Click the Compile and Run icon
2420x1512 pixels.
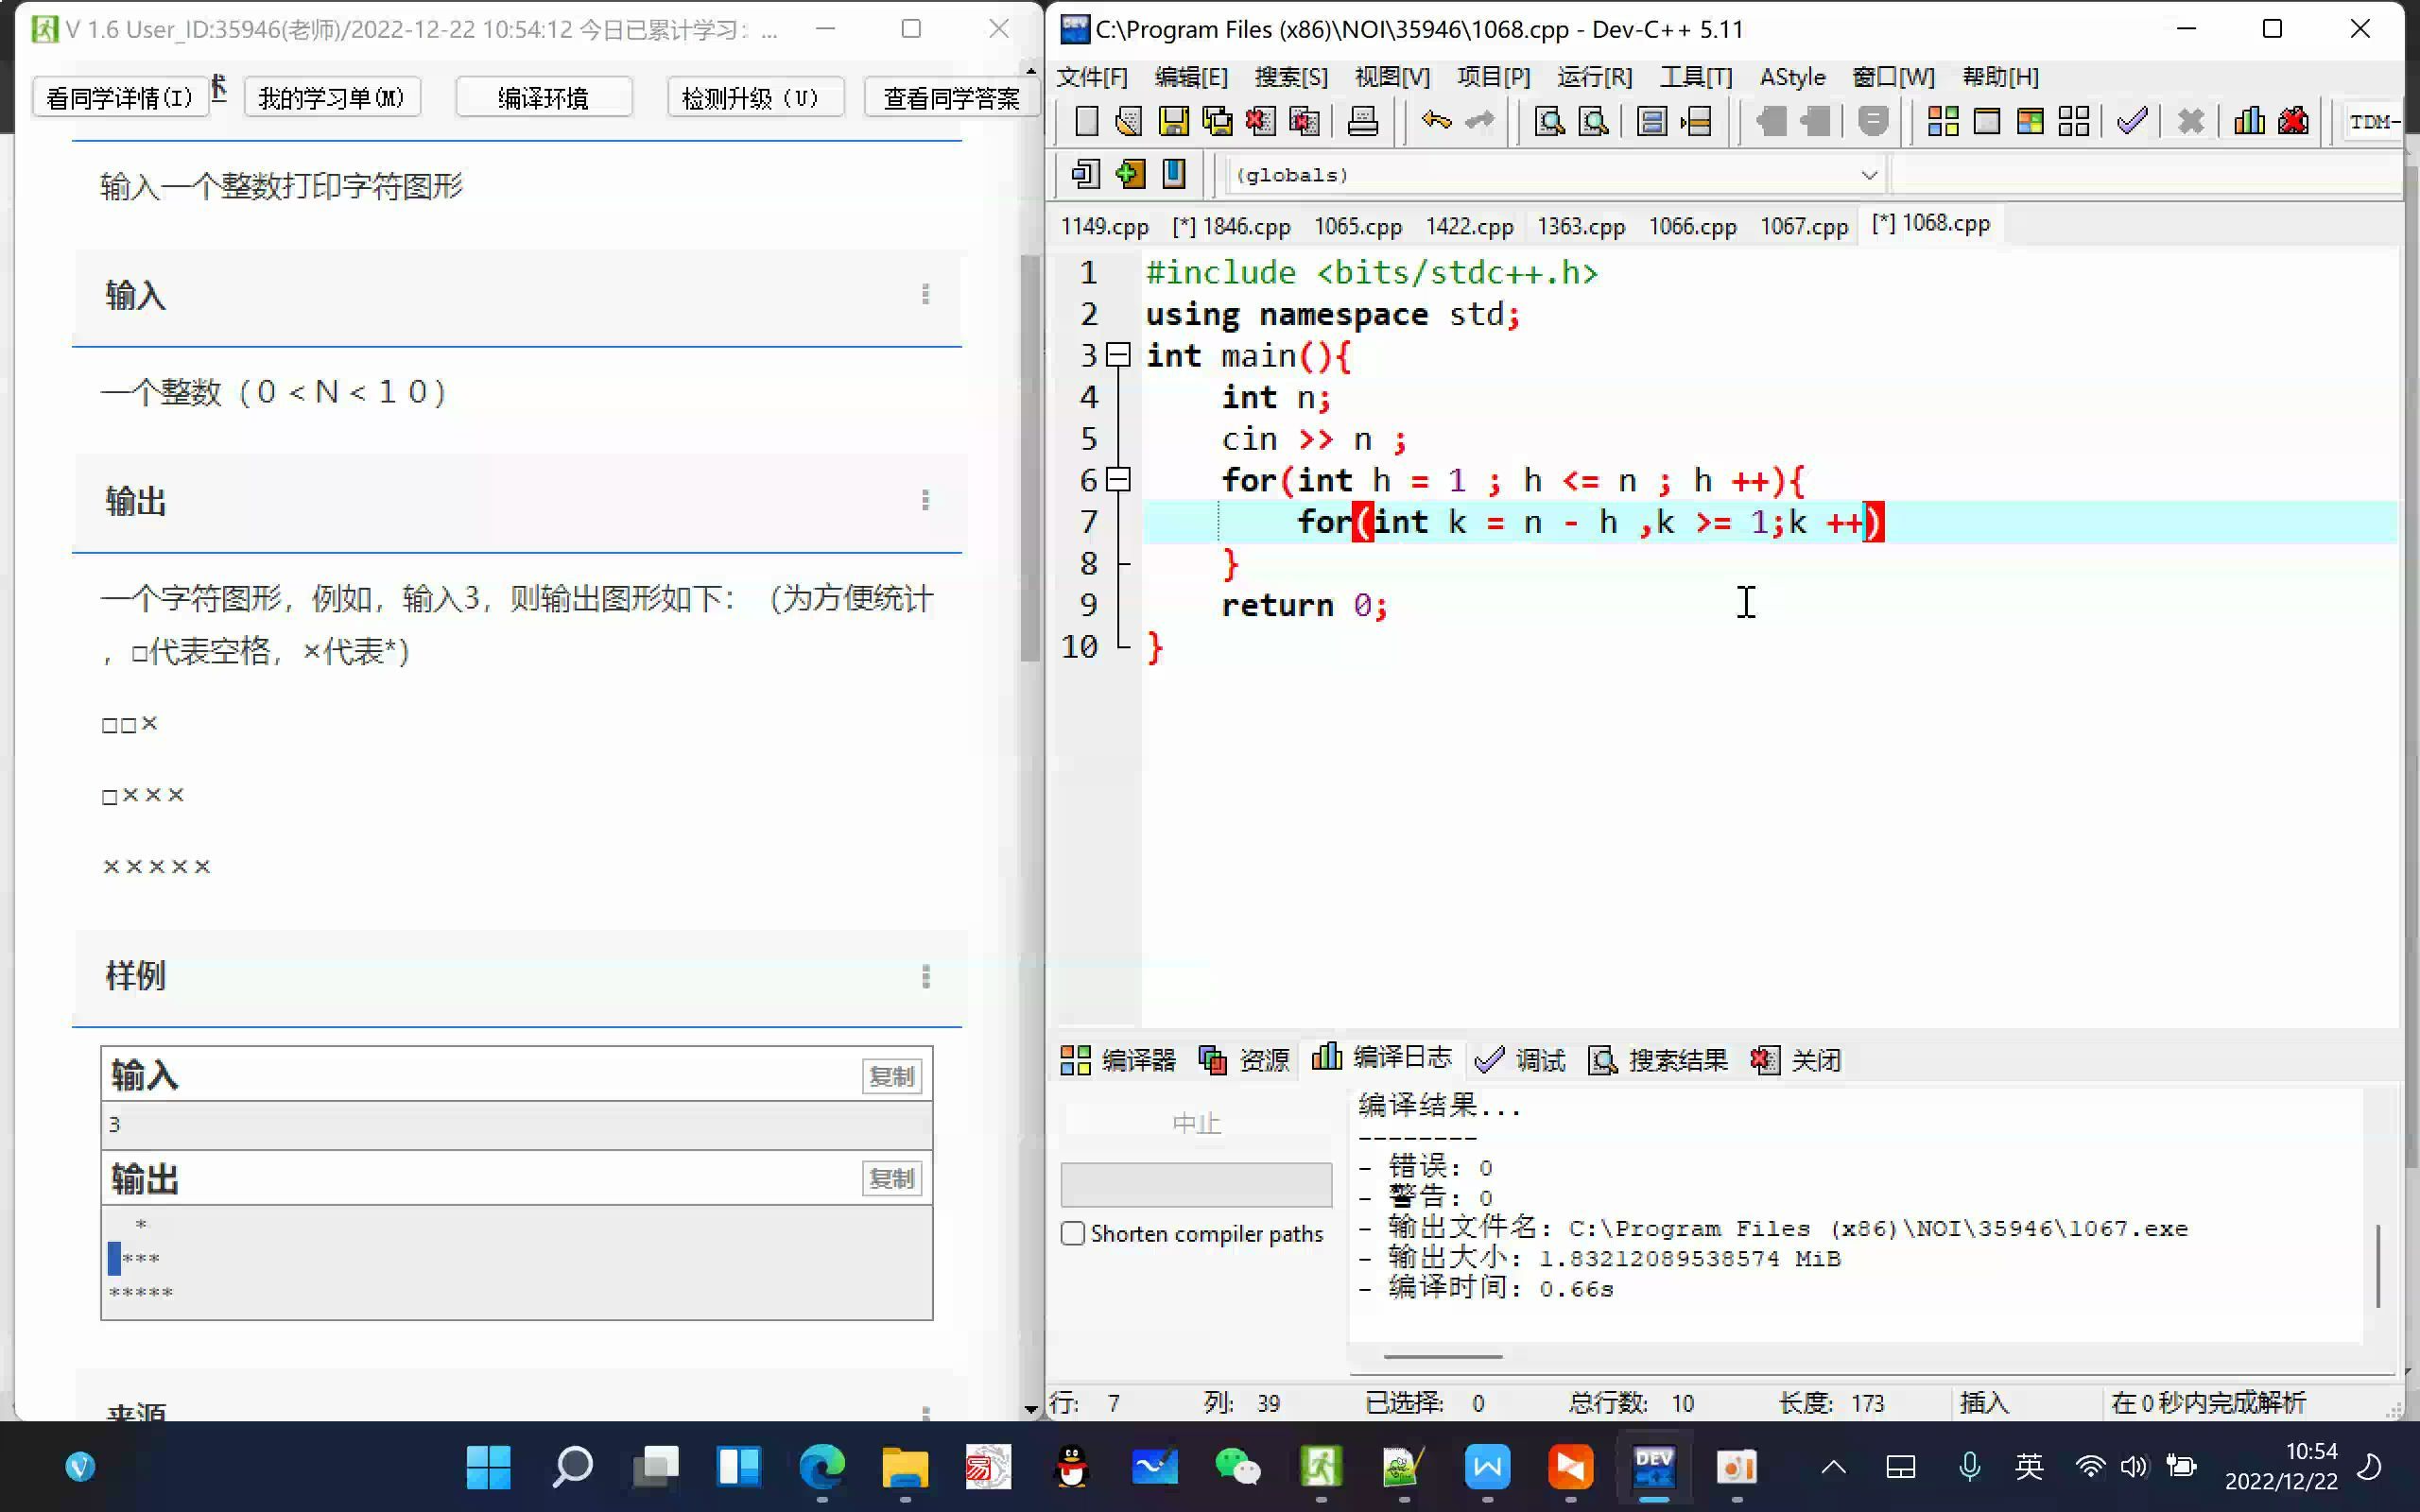2030,122
